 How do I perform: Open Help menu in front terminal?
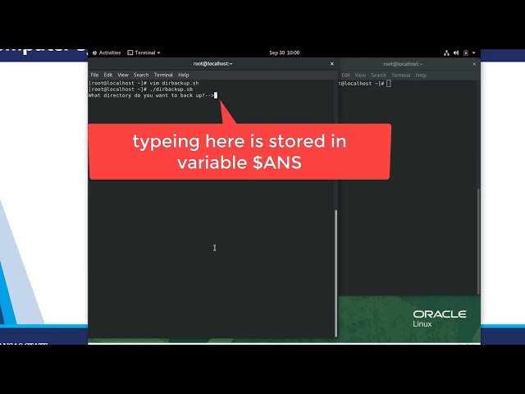[x=184, y=75]
